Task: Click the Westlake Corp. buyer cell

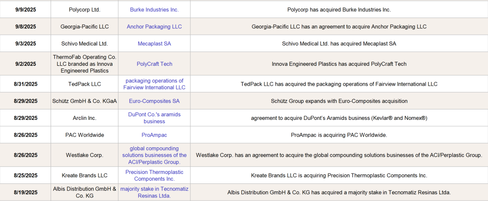Action: [84, 155]
